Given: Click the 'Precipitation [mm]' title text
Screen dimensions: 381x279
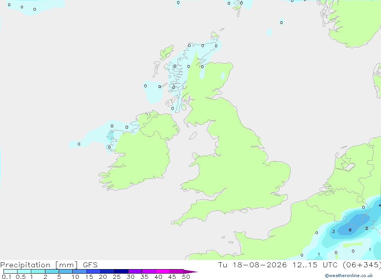Looking at the screenshot, I should click(x=39, y=265).
